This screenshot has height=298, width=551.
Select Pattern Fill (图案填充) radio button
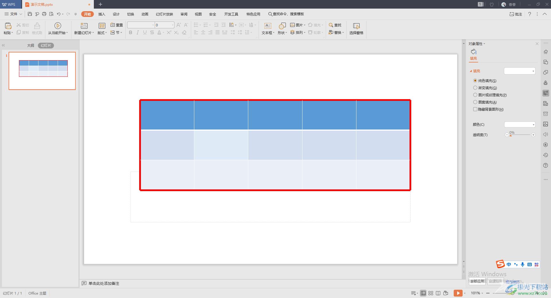point(475,102)
